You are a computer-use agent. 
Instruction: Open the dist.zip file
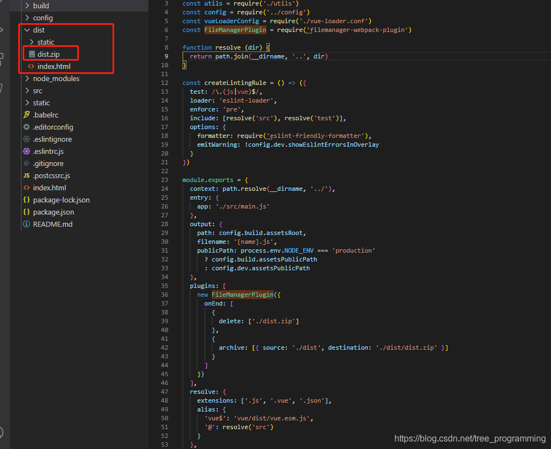click(x=49, y=54)
